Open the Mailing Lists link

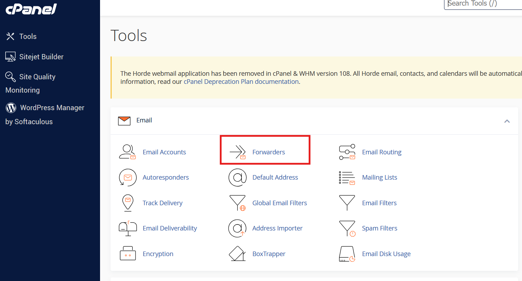pyautogui.click(x=379, y=178)
